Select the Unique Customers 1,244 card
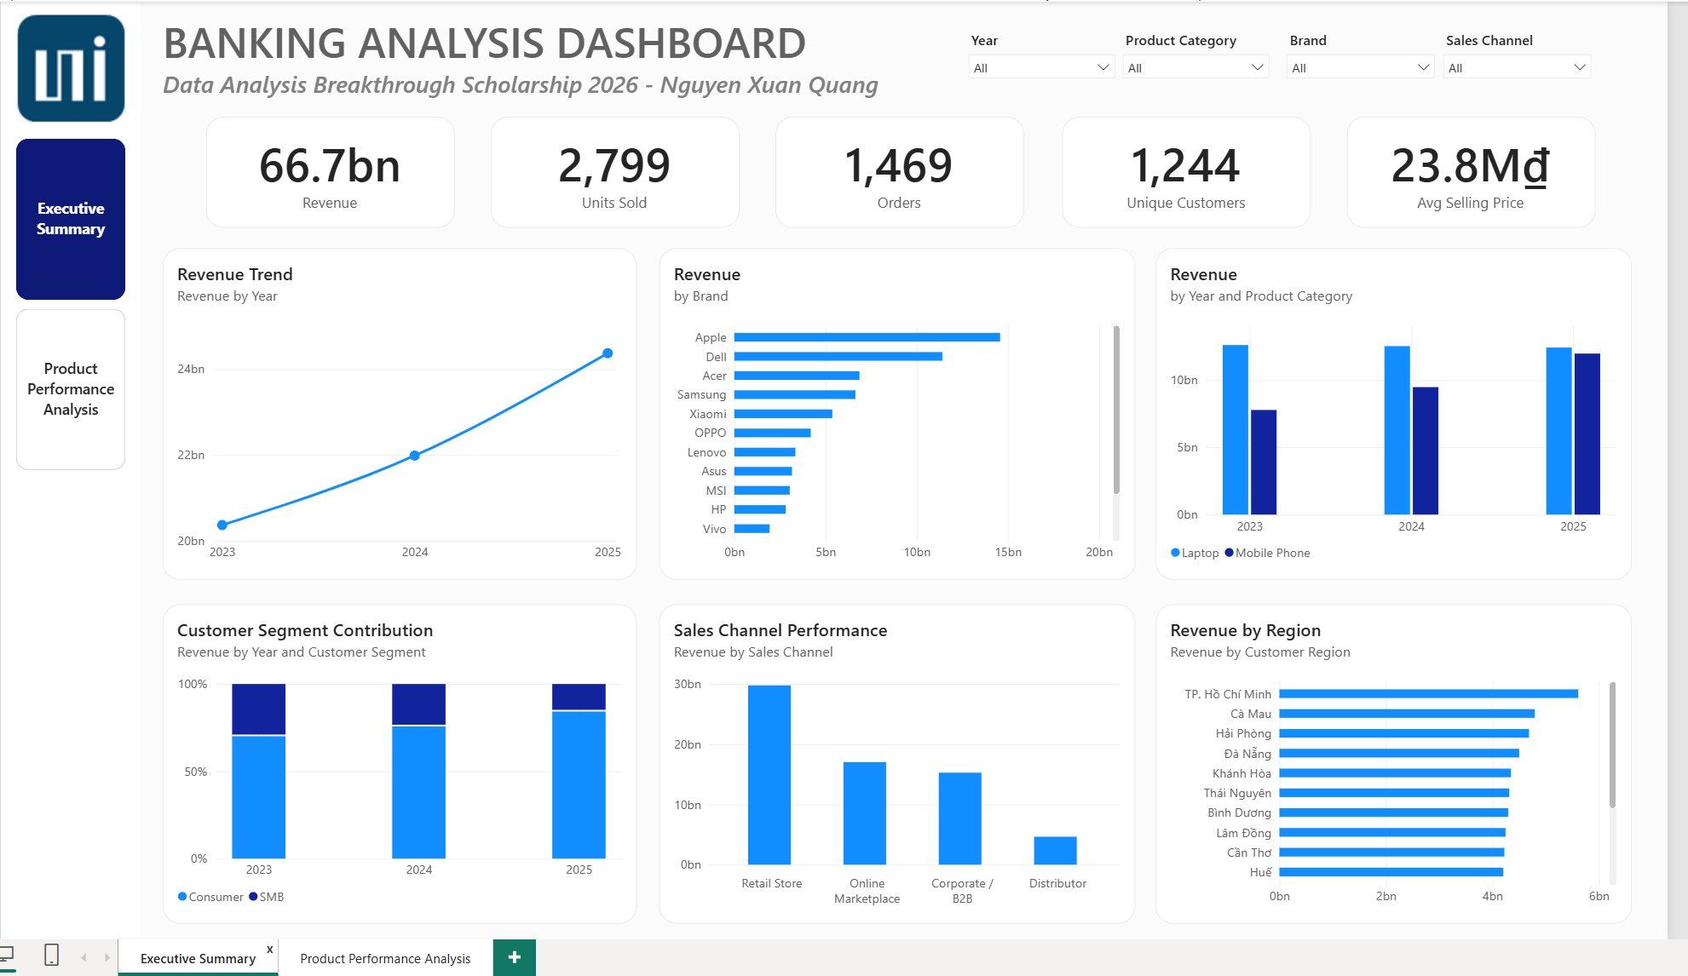 click(x=1186, y=173)
